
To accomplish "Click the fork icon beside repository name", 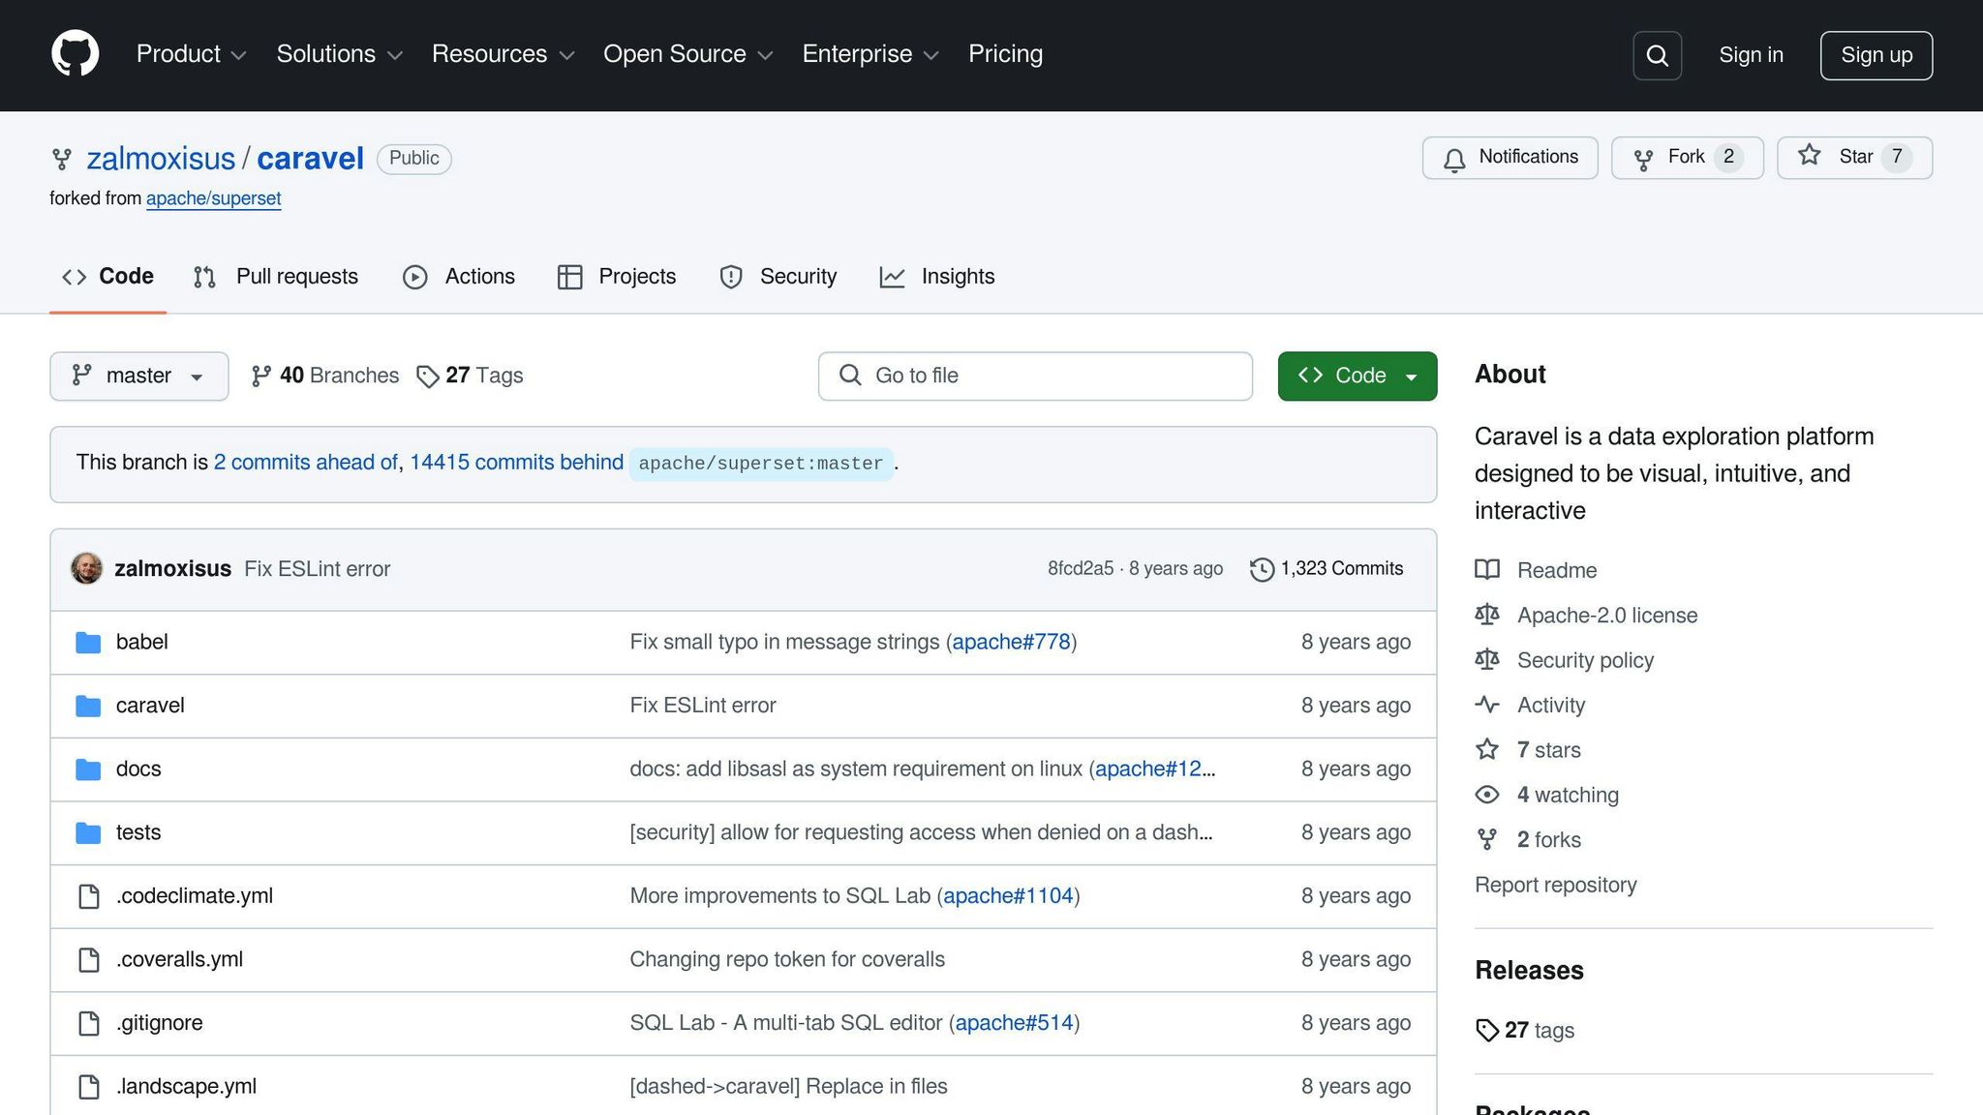I will click(x=62, y=159).
